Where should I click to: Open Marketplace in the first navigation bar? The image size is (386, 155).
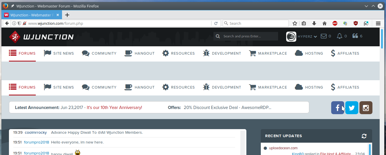pos(268,53)
